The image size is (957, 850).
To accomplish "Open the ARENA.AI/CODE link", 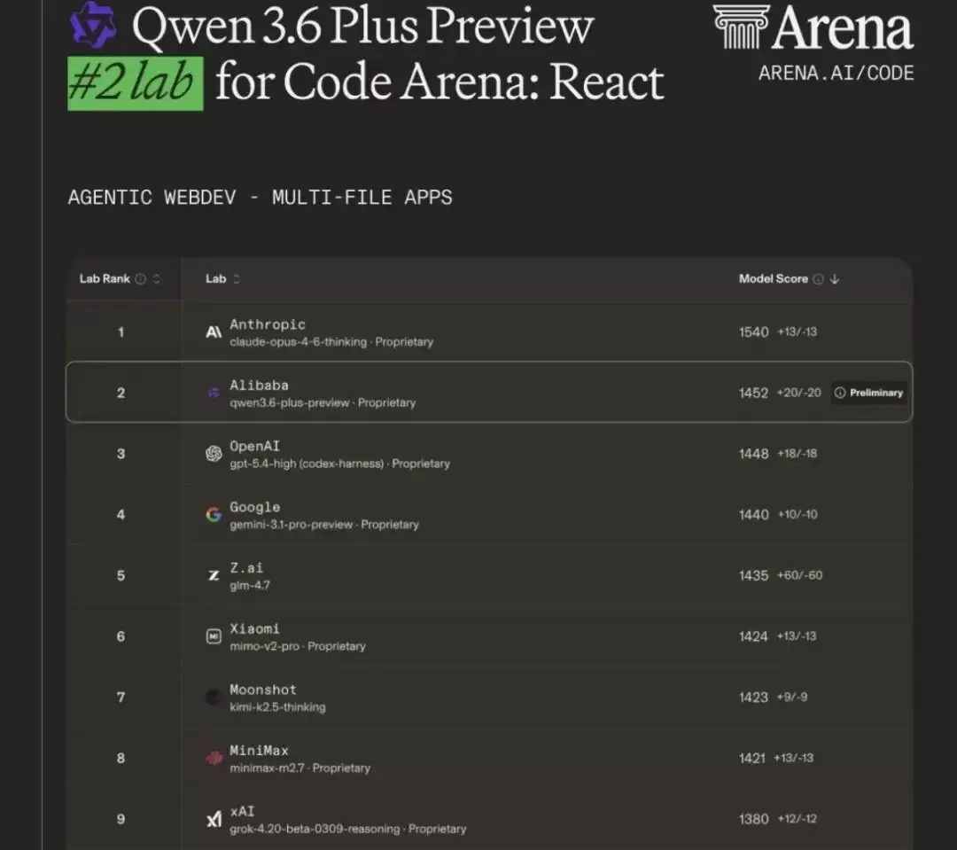I will click(x=836, y=74).
